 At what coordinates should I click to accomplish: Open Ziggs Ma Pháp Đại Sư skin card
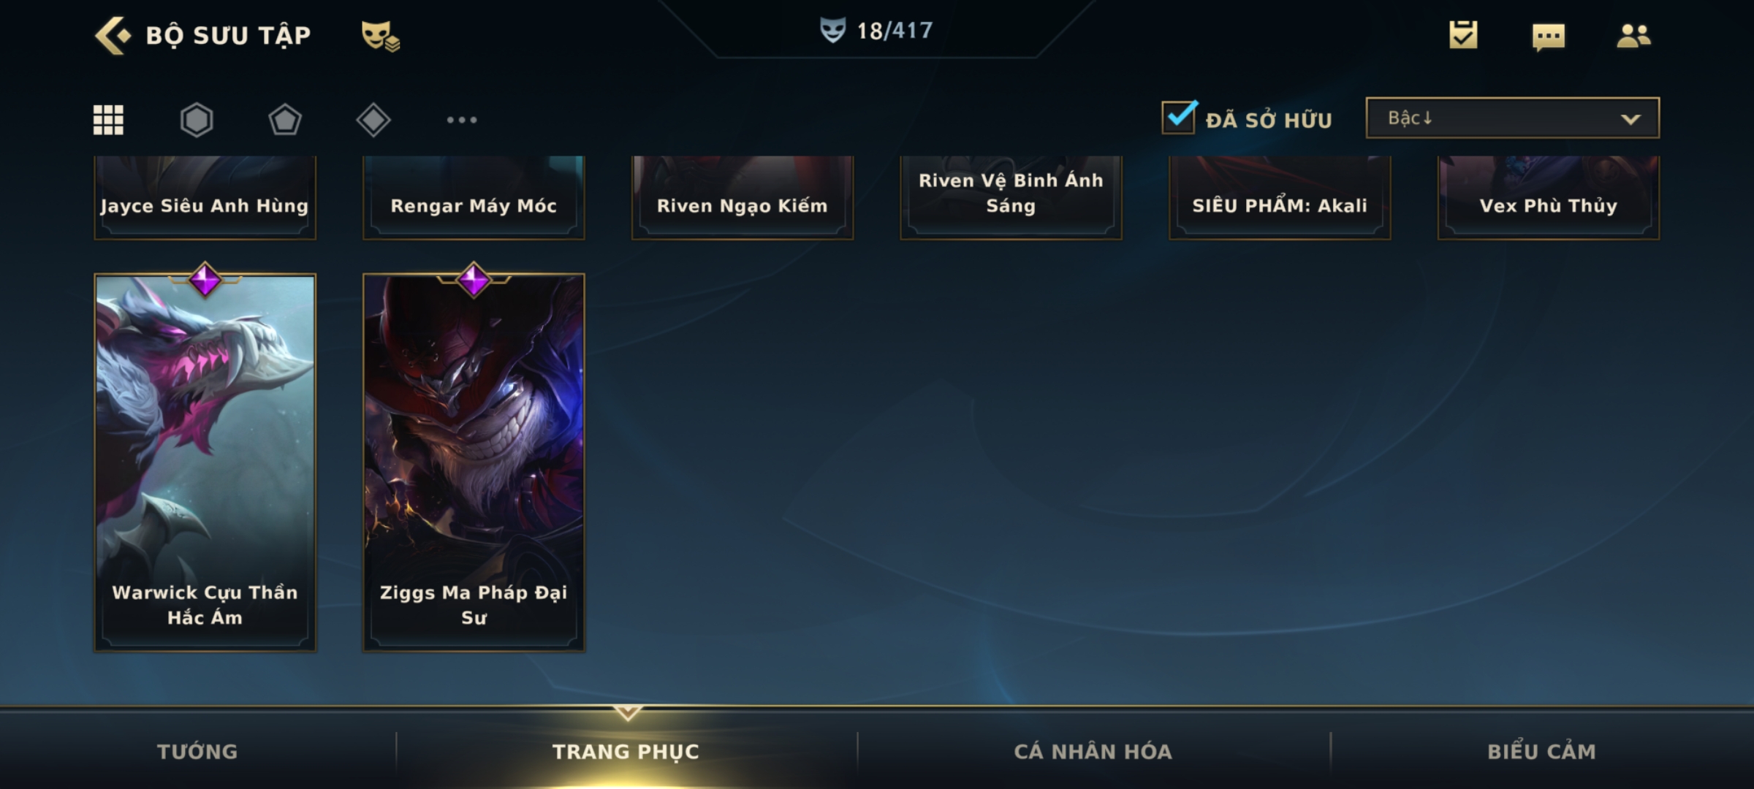[x=474, y=462]
